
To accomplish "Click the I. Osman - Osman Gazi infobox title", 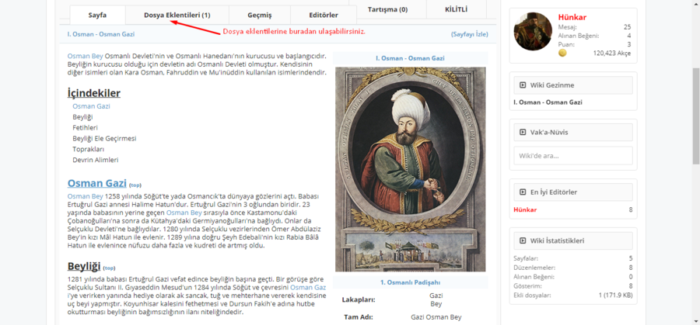I will pyautogui.click(x=410, y=58).
